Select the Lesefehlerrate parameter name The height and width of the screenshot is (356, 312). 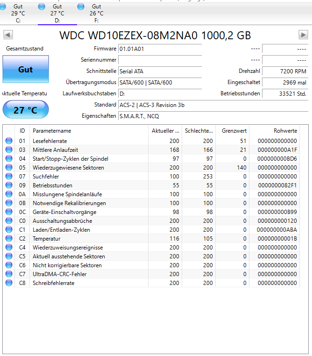(x=50, y=141)
